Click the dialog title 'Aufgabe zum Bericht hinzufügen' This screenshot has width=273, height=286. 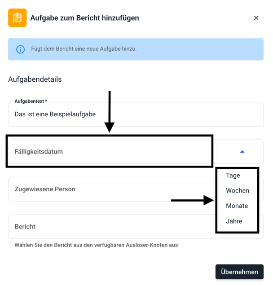(x=84, y=18)
